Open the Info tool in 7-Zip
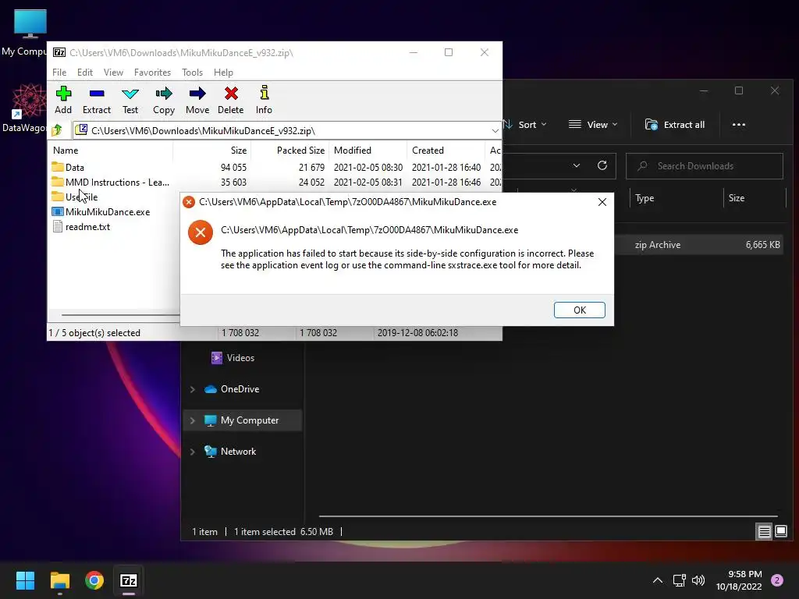The width and height of the screenshot is (799, 599). (264, 100)
